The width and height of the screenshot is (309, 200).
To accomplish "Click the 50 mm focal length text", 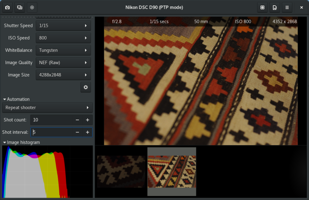I will [201, 22].
